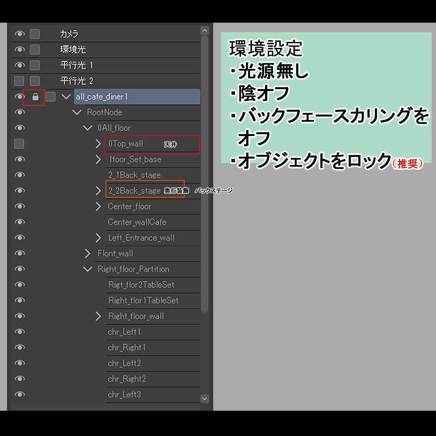The image size is (436, 436).
Task: Toggle visibility of 0All_floor
Action: point(20,128)
